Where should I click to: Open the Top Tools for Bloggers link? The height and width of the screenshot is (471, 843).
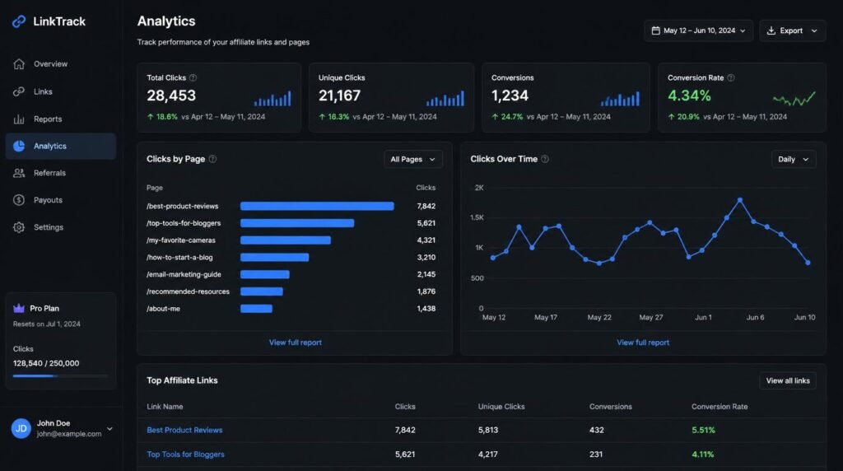[185, 455]
